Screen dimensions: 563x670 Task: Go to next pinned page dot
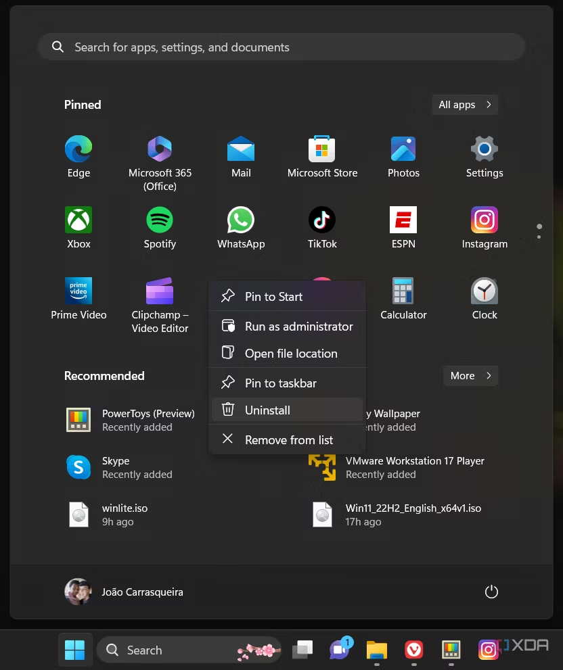(539, 237)
